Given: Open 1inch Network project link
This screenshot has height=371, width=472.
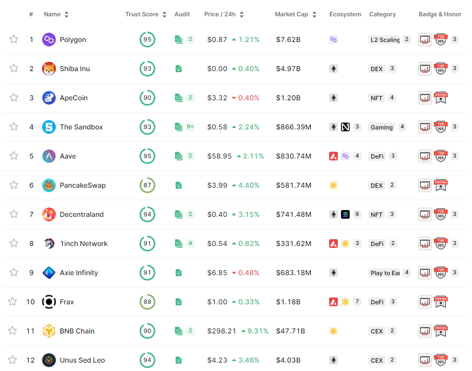Looking at the screenshot, I should click(84, 244).
